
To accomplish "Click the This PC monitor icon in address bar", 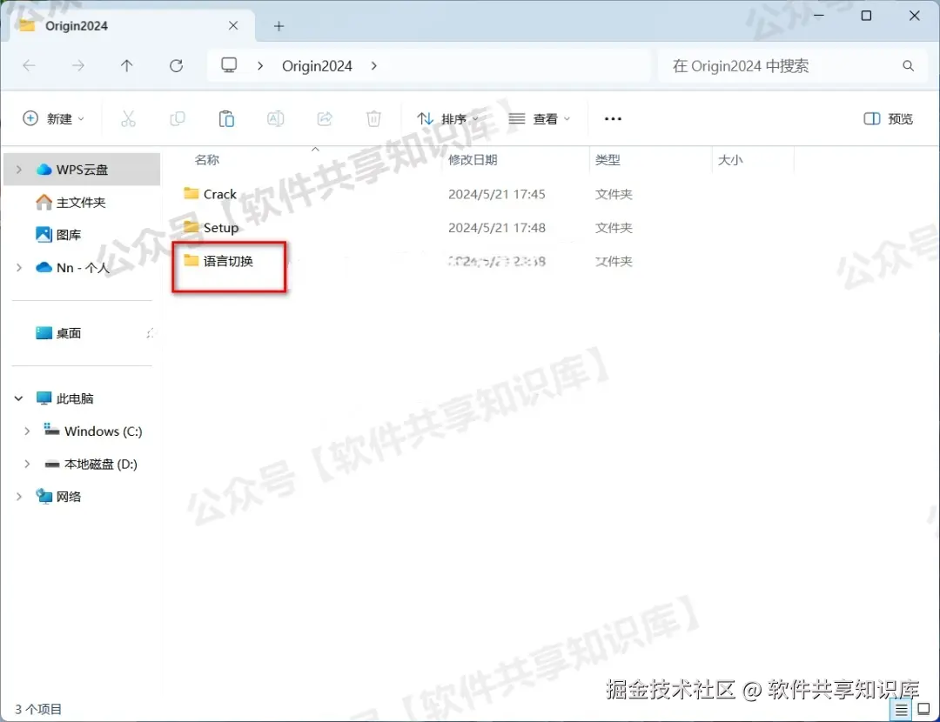I will point(229,64).
